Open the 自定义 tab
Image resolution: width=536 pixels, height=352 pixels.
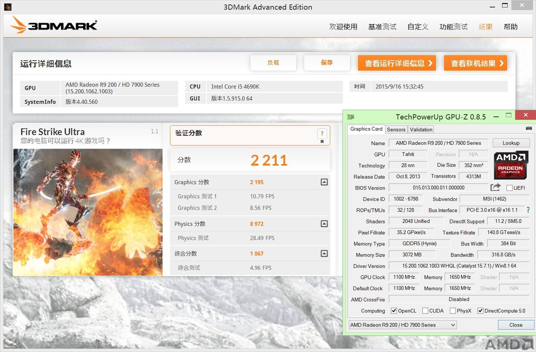(418, 27)
